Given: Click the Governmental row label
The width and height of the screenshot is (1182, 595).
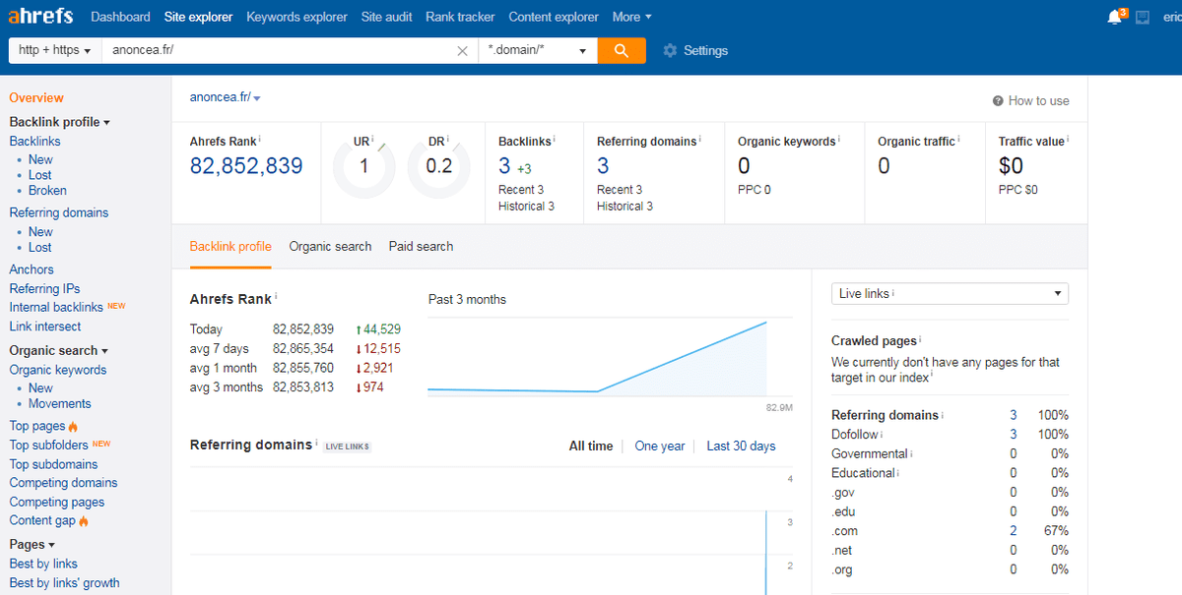Looking at the screenshot, I should tap(870, 454).
